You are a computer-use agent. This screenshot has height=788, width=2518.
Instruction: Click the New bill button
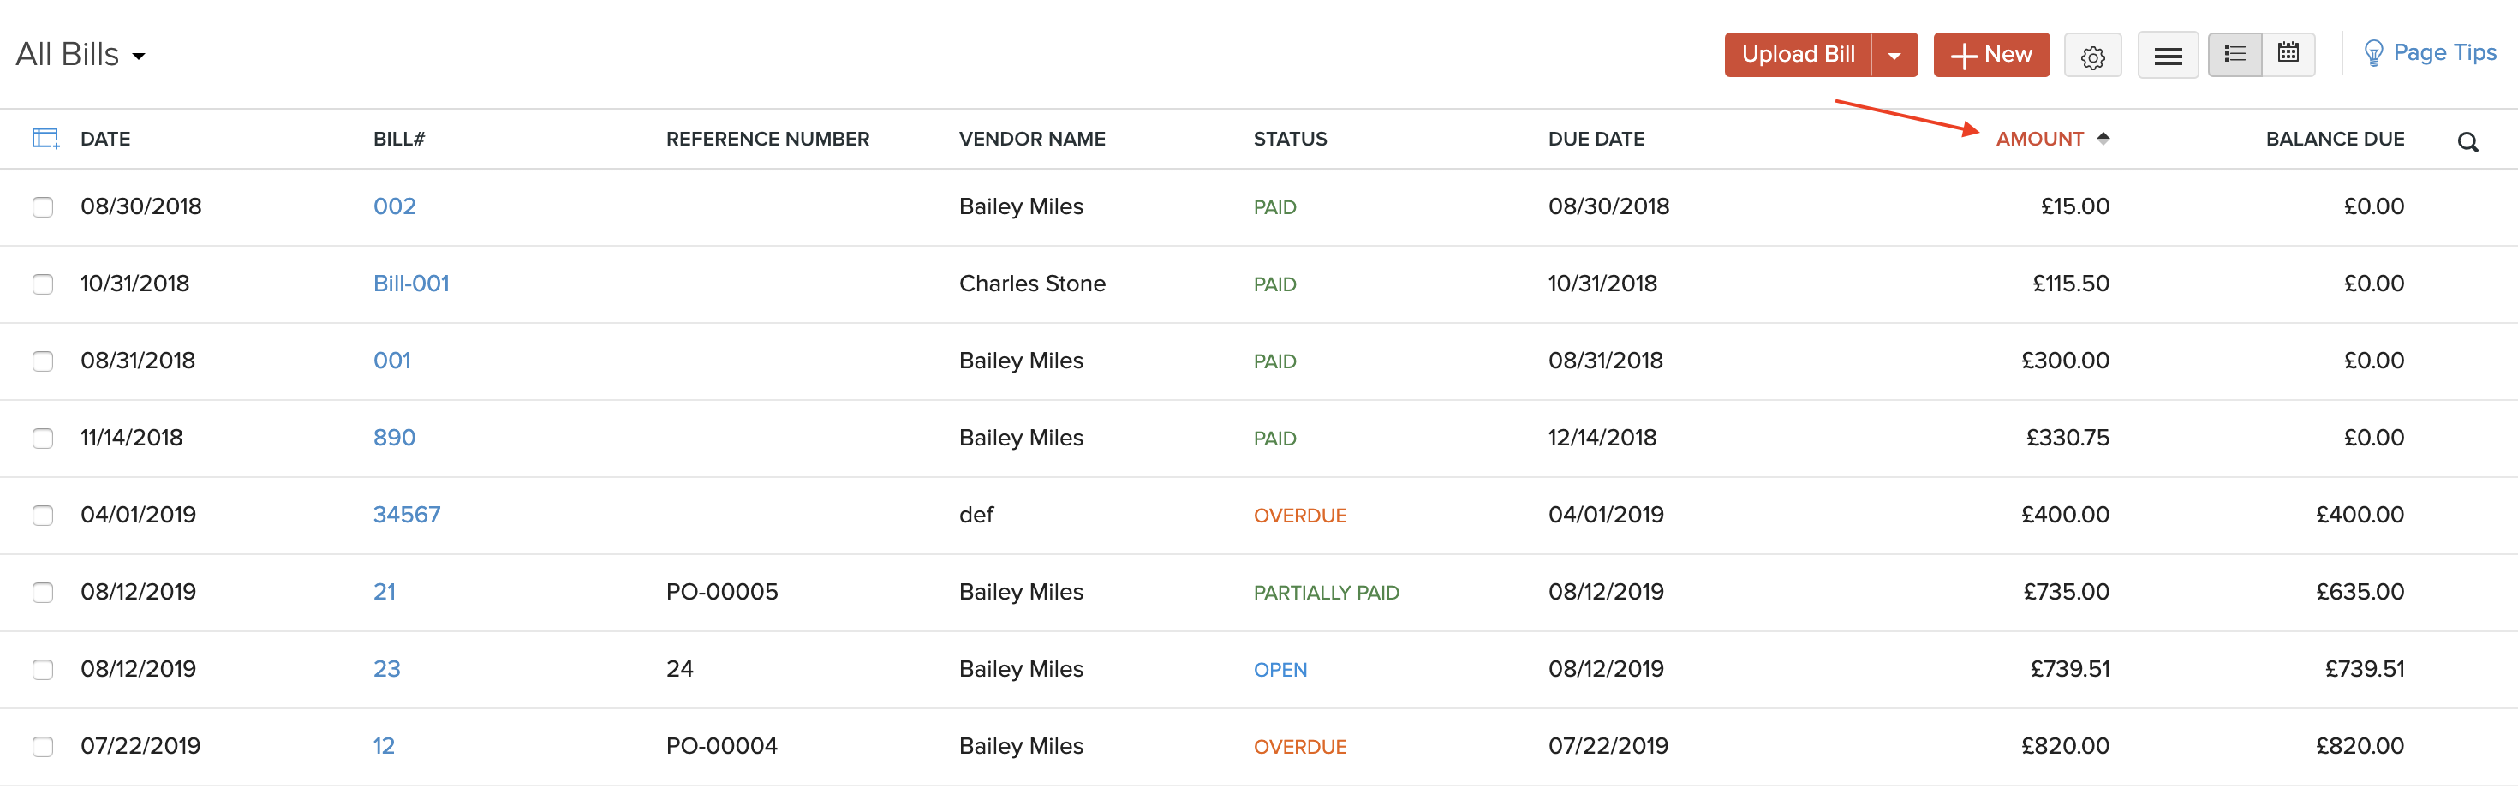[x=1990, y=55]
